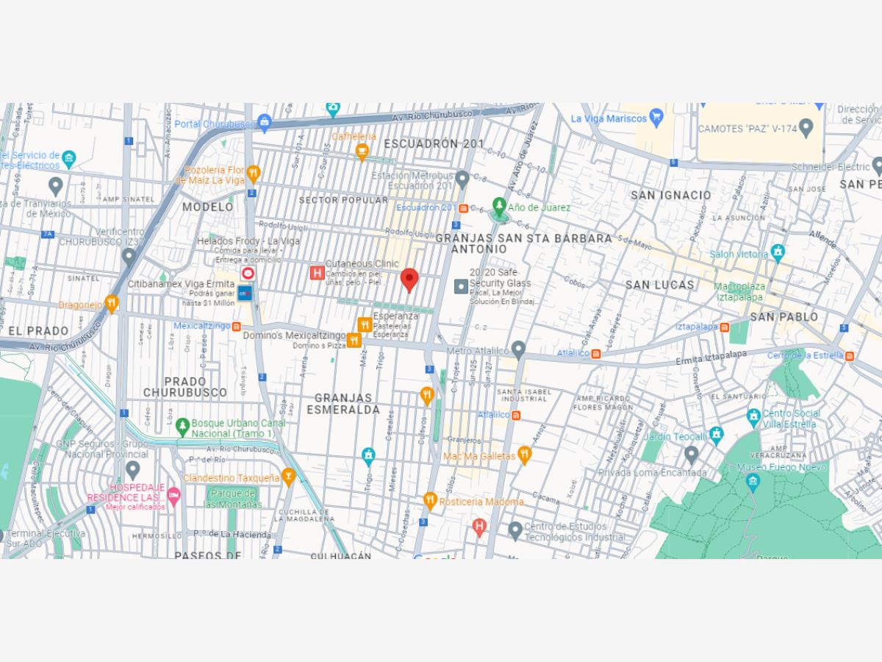Click the ESCUADRÓN 201 neighborhood label
The image size is (882, 662).
[434, 143]
